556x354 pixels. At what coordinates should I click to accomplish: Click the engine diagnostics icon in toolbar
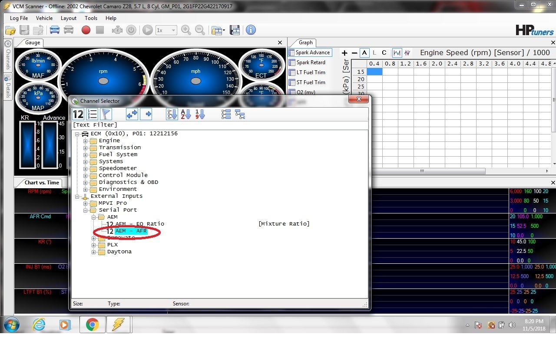[x=117, y=30]
